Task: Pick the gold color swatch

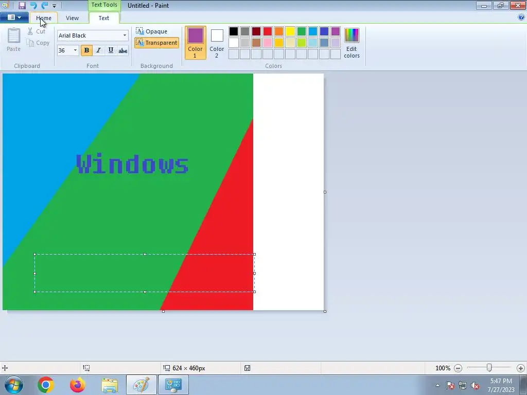Action: pos(279,43)
